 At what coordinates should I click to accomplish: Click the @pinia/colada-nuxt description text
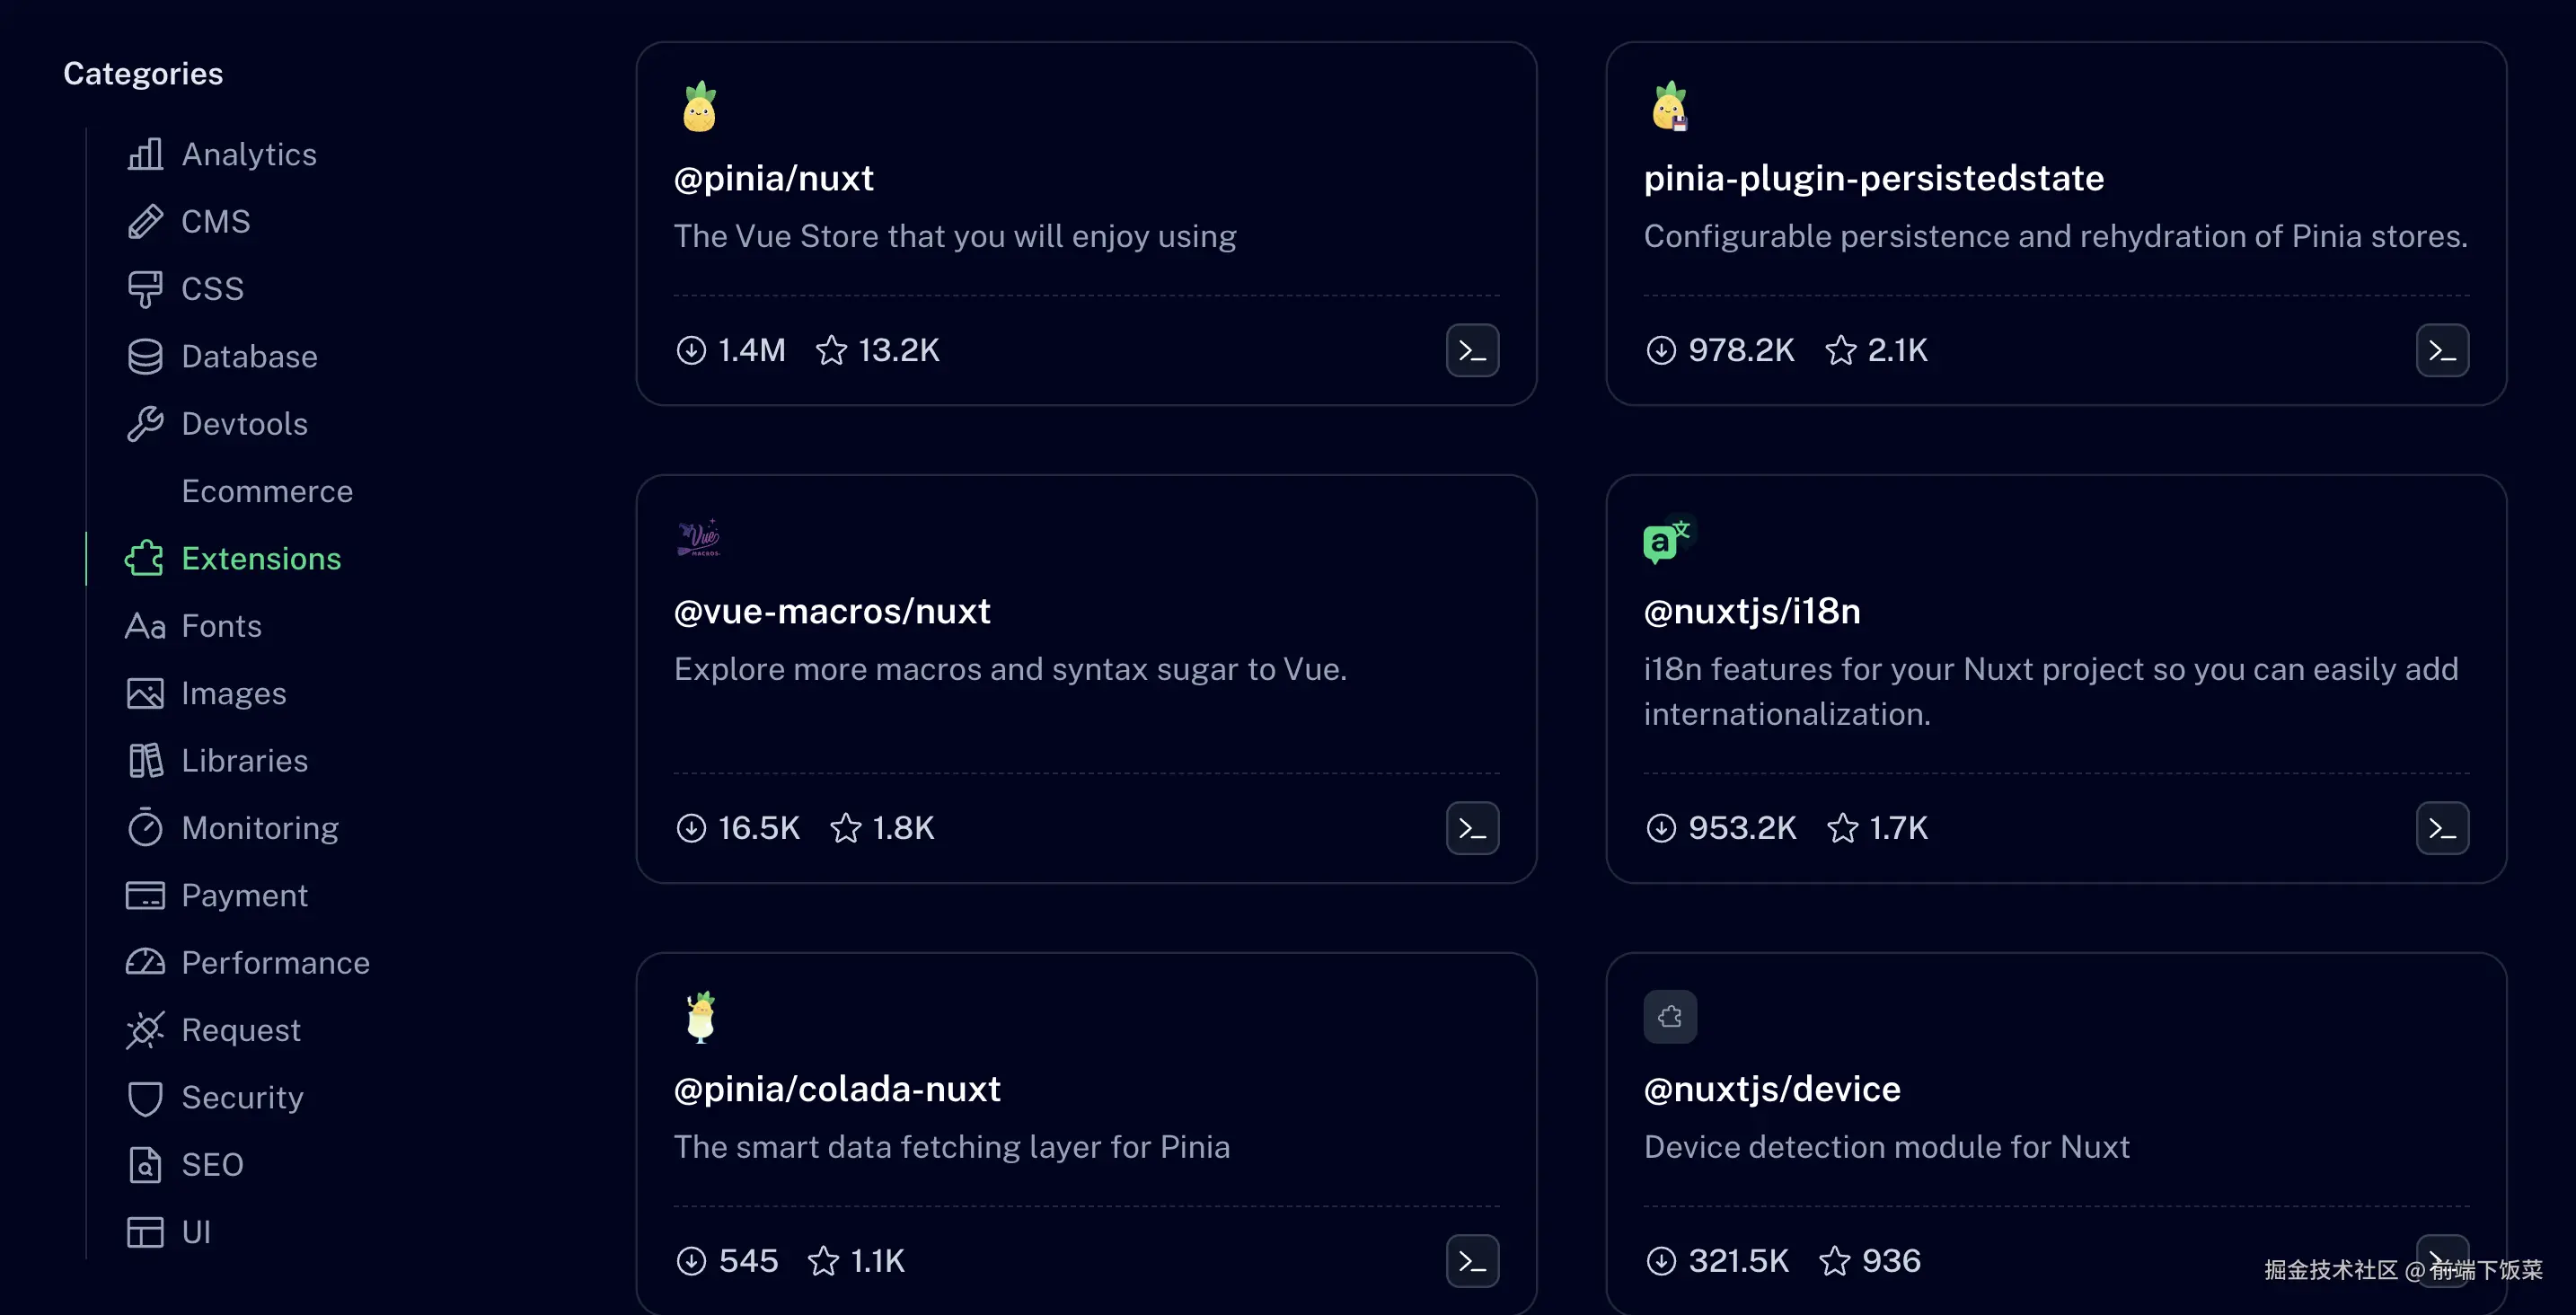pyautogui.click(x=951, y=1146)
